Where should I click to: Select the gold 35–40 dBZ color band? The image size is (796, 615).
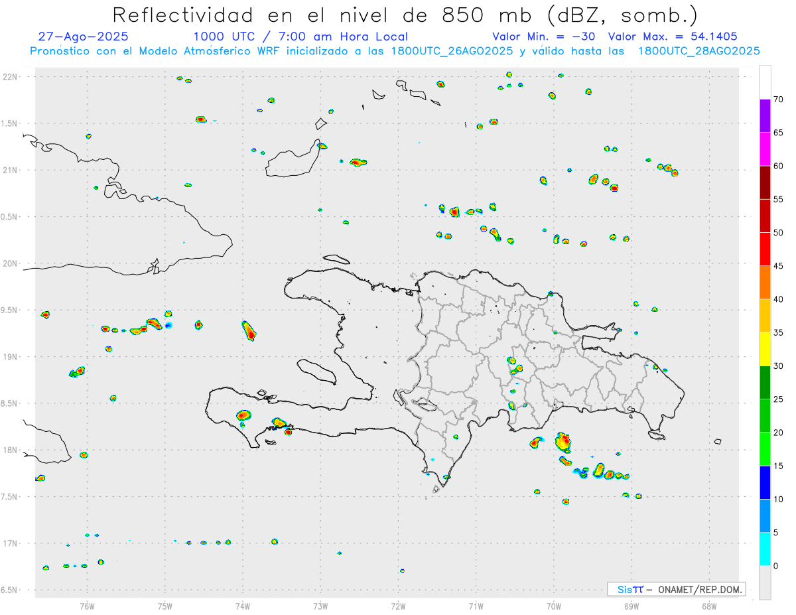[765, 316]
